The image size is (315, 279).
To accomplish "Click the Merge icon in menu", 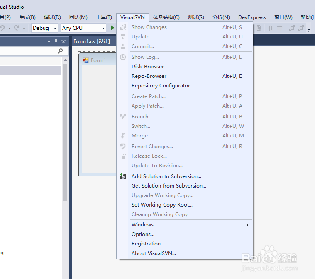I will point(123,136).
